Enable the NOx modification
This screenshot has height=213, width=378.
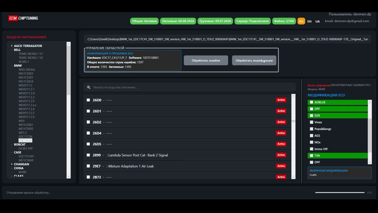click(312, 142)
